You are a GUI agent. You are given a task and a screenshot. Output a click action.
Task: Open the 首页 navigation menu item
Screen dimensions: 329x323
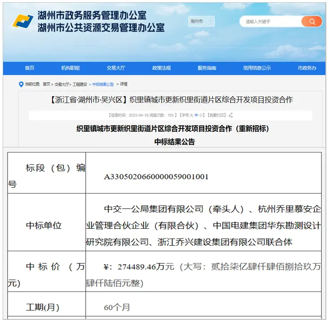[x=29, y=68]
